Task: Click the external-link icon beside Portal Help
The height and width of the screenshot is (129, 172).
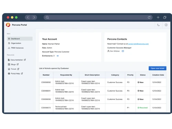Action: 22,73
